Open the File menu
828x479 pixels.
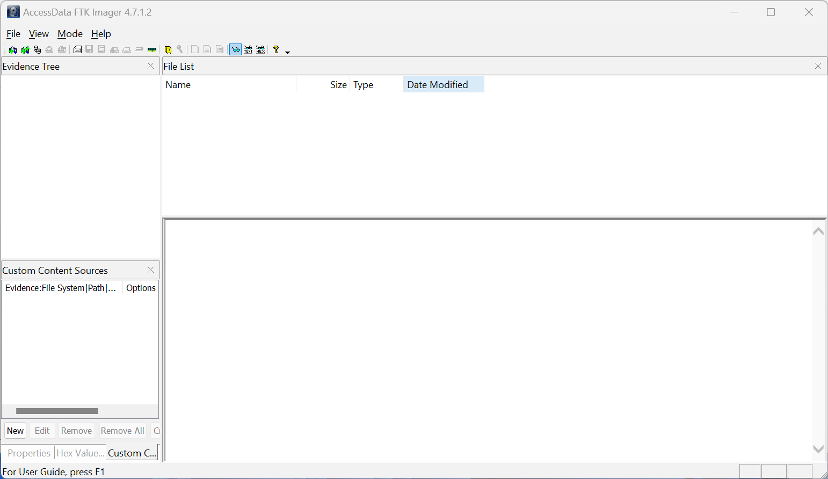pos(13,34)
